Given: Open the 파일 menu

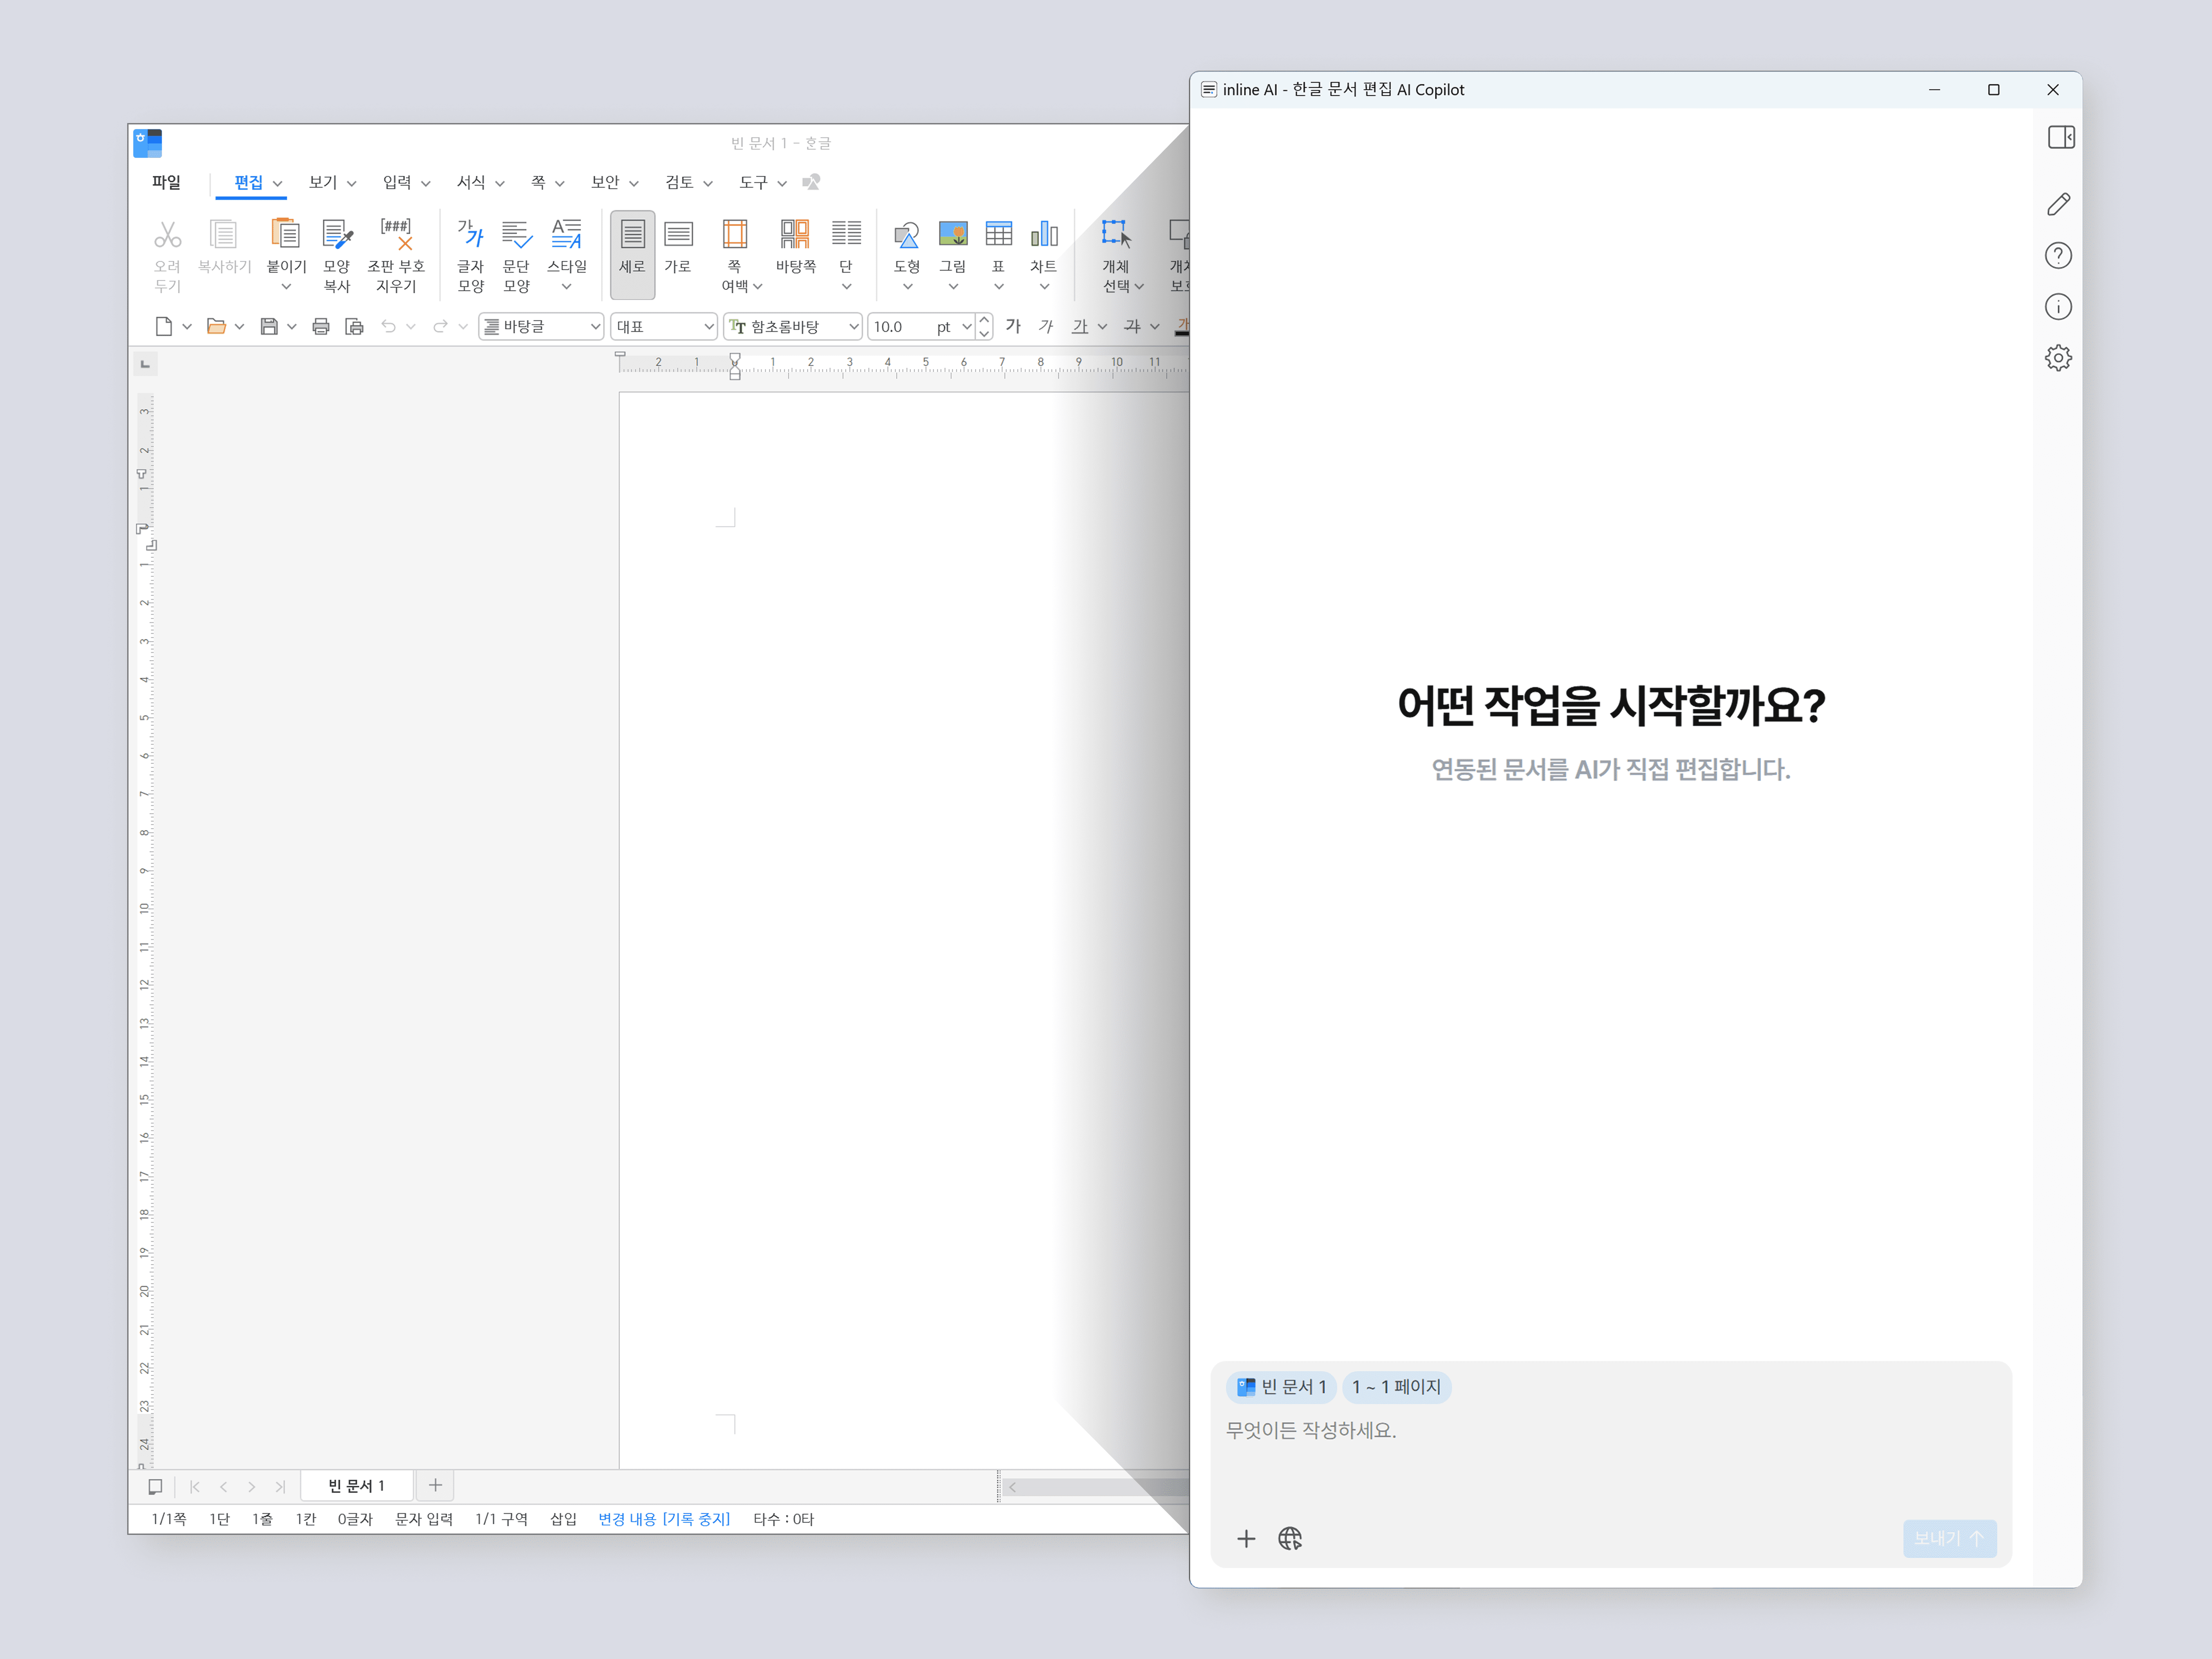Looking at the screenshot, I should coord(166,182).
